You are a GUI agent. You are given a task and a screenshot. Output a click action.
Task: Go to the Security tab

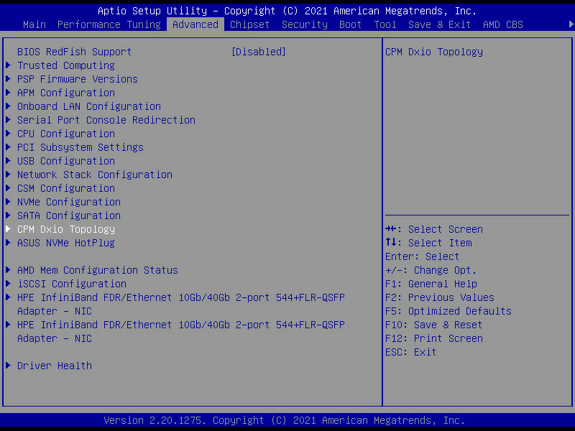point(304,24)
